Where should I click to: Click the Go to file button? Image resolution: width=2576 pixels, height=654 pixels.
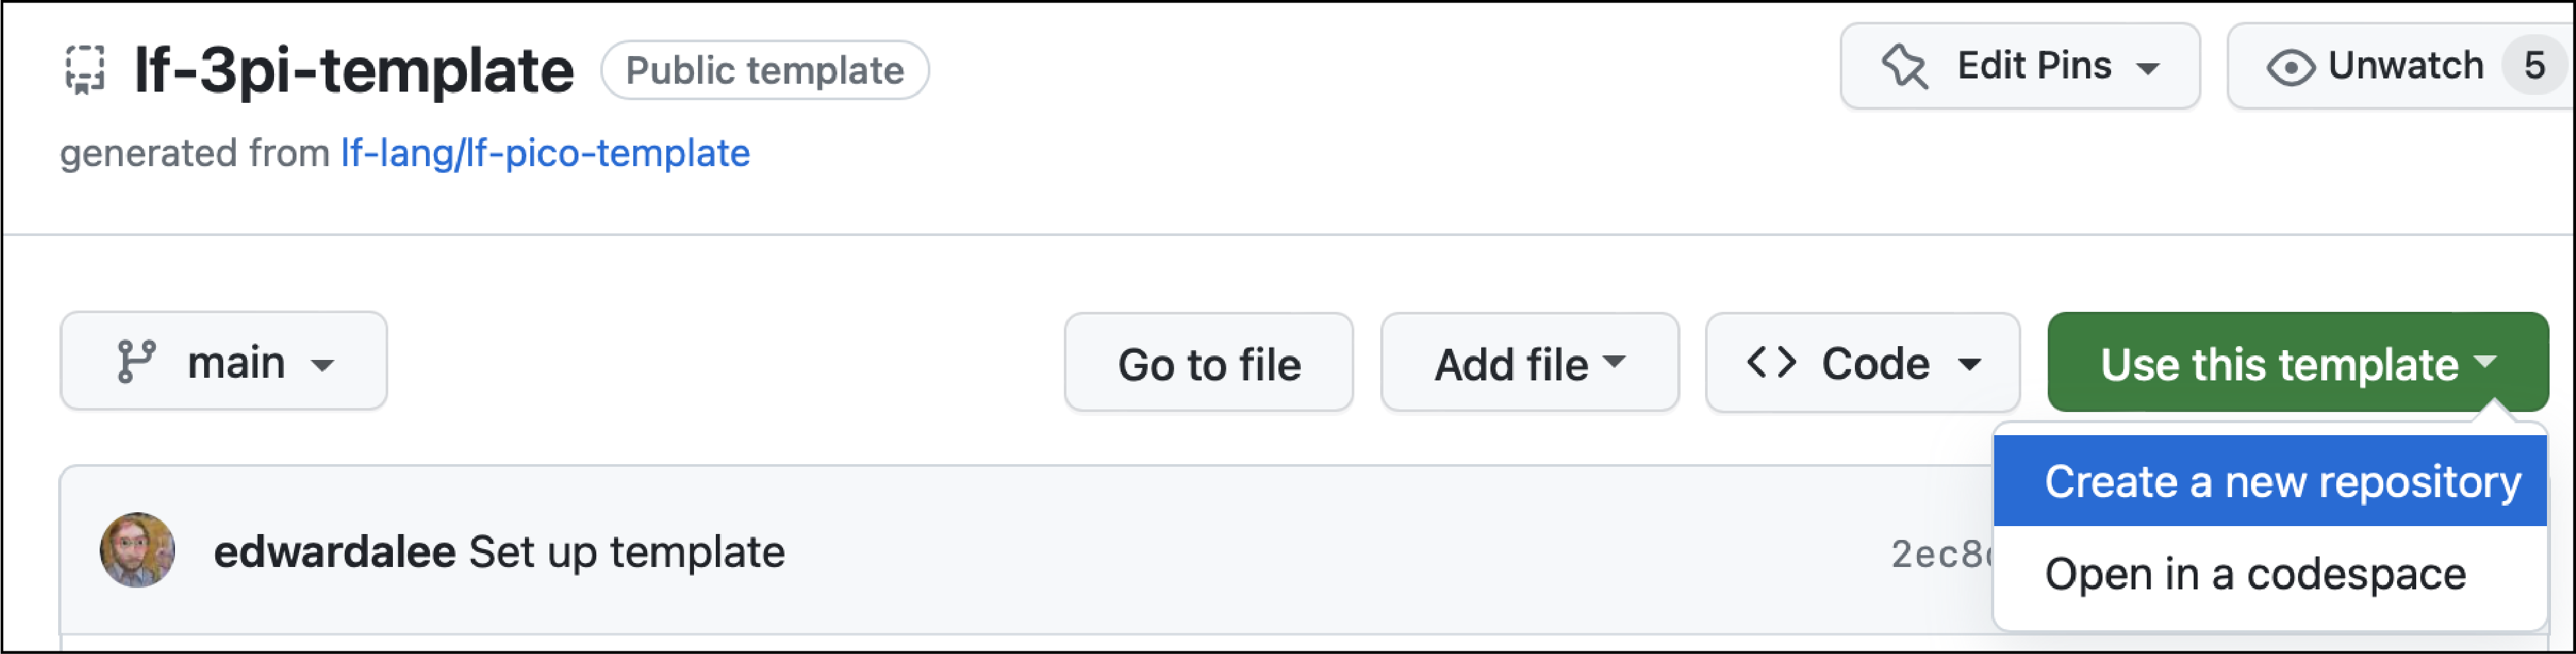pos(1209,363)
